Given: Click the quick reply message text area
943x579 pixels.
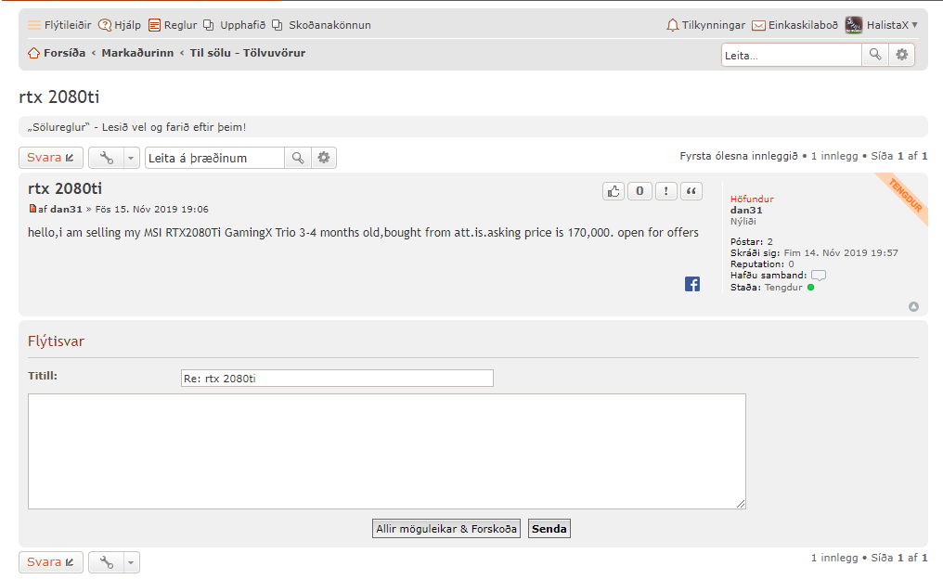Looking at the screenshot, I should [x=386, y=451].
